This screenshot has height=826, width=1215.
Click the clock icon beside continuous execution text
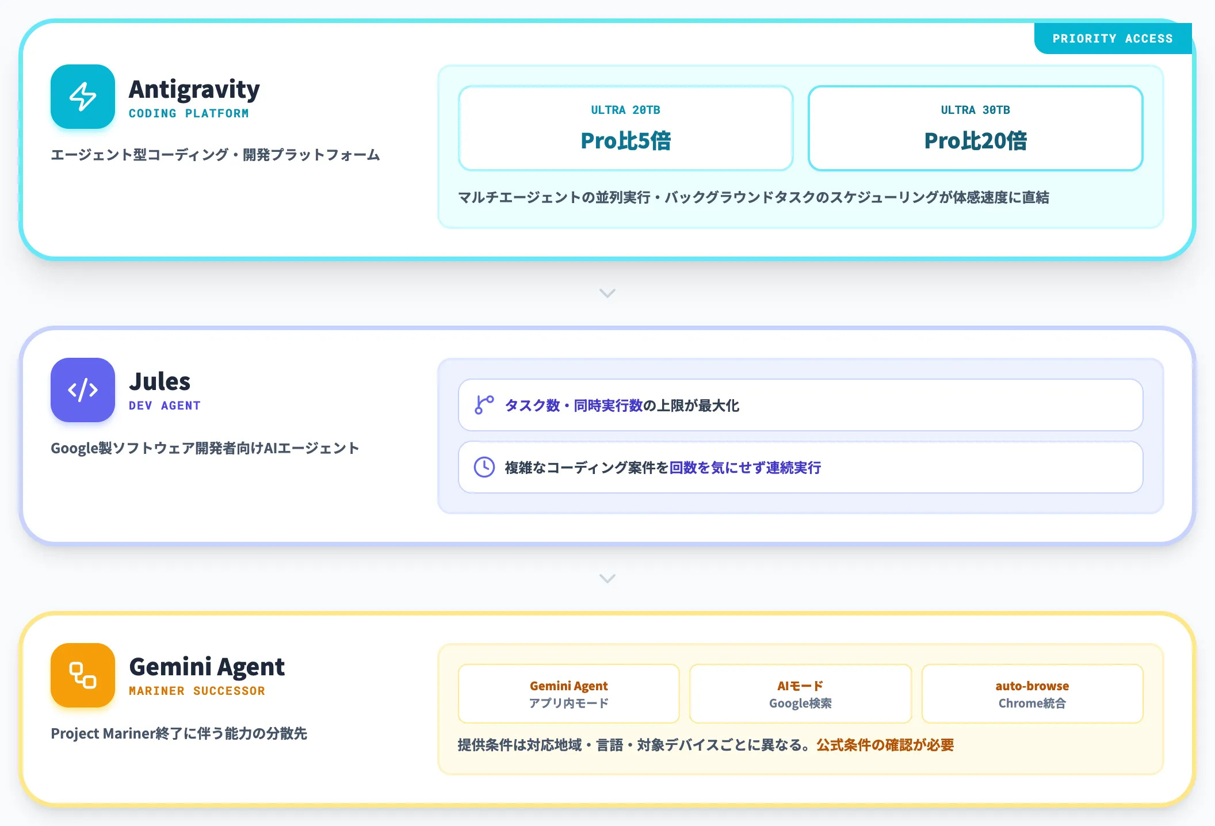click(484, 467)
